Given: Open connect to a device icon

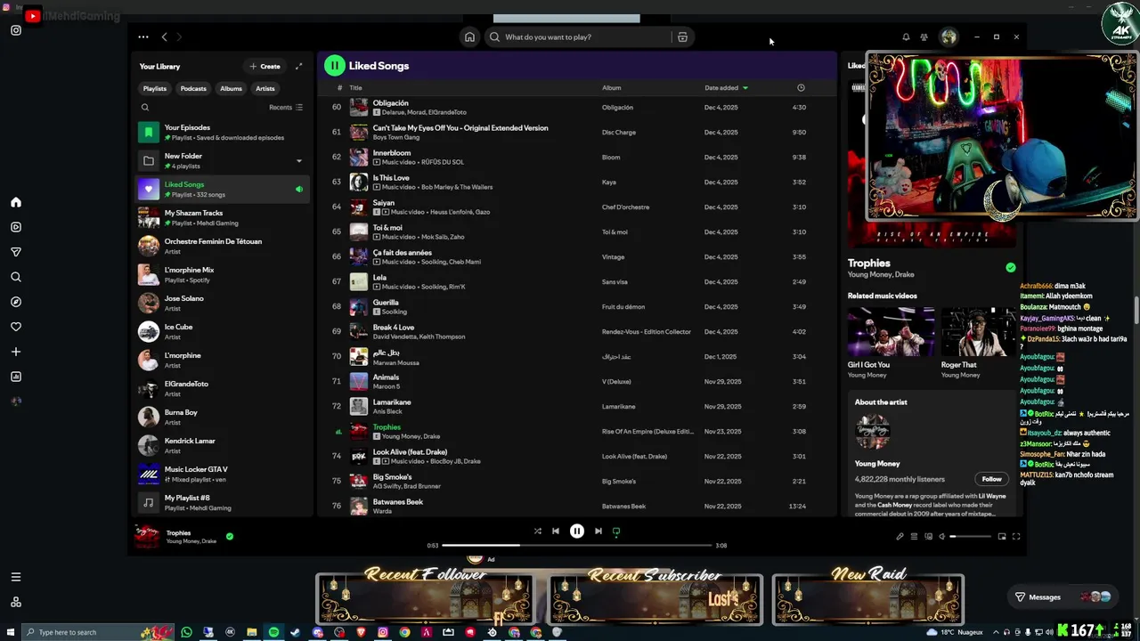Looking at the screenshot, I should pyautogui.click(x=928, y=536).
